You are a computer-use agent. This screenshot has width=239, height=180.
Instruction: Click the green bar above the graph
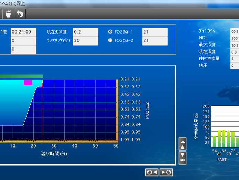click(x=21, y=76)
